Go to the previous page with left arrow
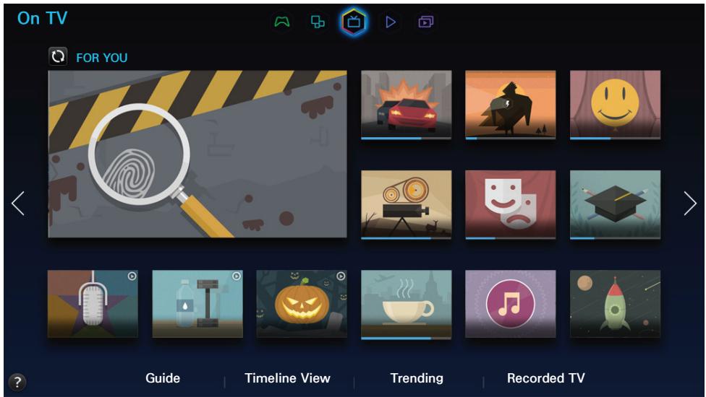This screenshot has width=706, height=397. 19,204
